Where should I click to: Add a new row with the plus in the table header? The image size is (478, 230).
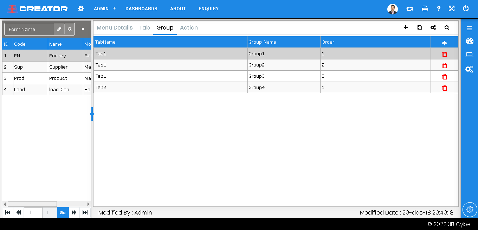pyautogui.click(x=444, y=43)
